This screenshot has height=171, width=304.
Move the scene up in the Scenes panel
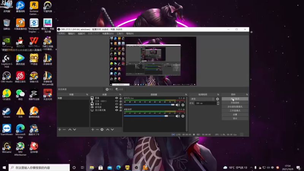pyautogui.click(x=70, y=130)
